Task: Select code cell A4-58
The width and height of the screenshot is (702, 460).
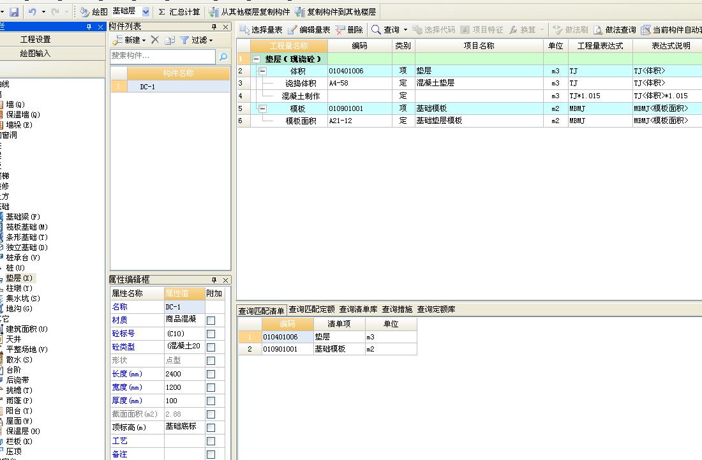Action: pyautogui.click(x=360, y=83)
